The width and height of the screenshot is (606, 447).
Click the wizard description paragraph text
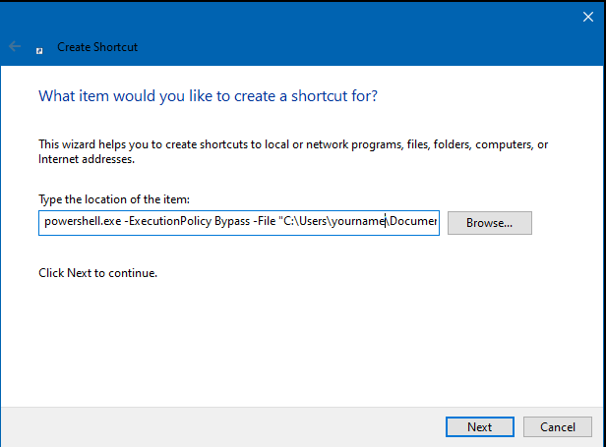(293, 151)
